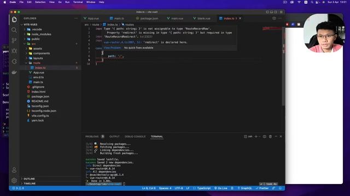350x196 pixels.
Task: Click View Problem link in hover
Action: pyautogui.click(x=112, y=48)
